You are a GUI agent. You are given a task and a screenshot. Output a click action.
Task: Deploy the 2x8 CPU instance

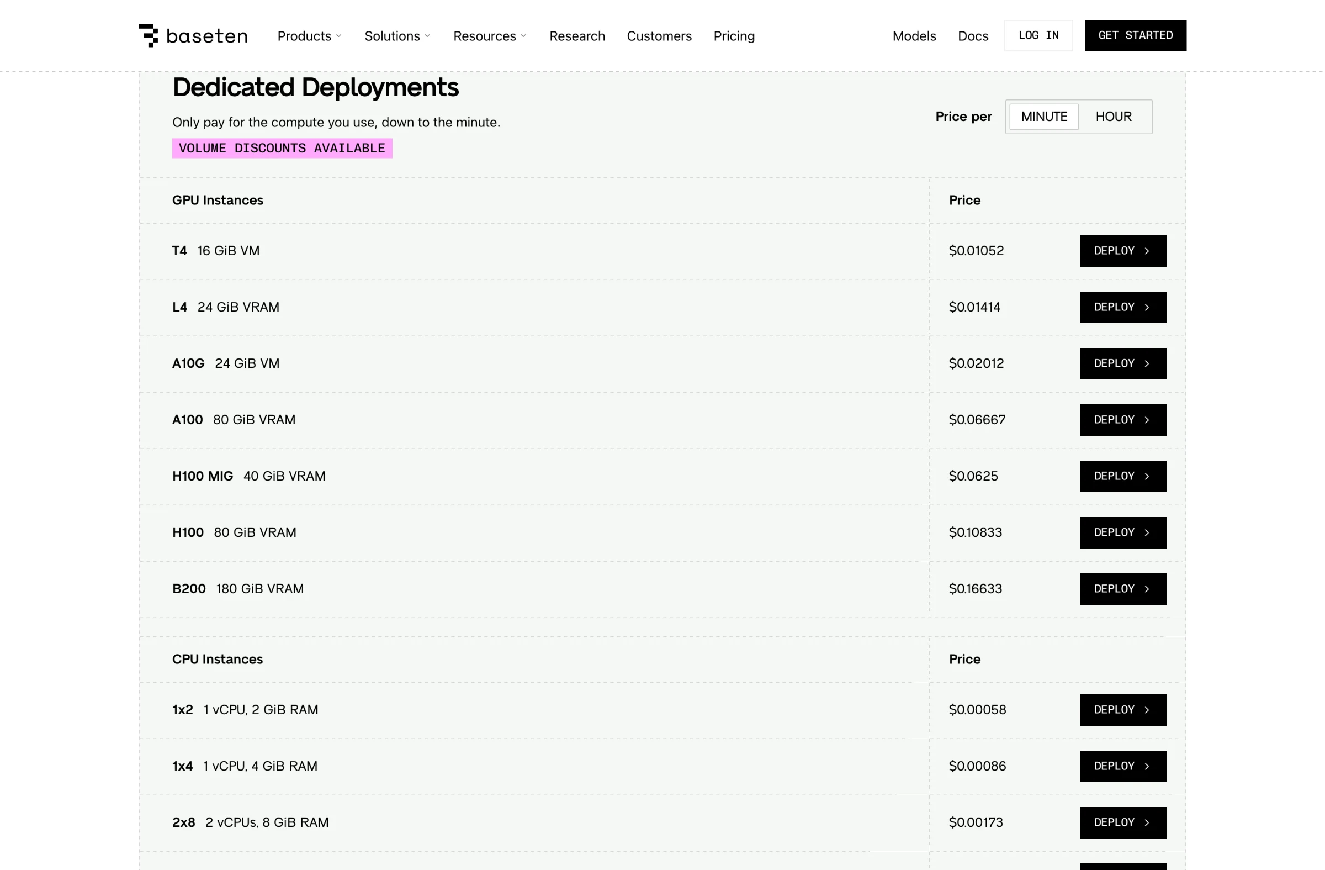coord(1123,822)
